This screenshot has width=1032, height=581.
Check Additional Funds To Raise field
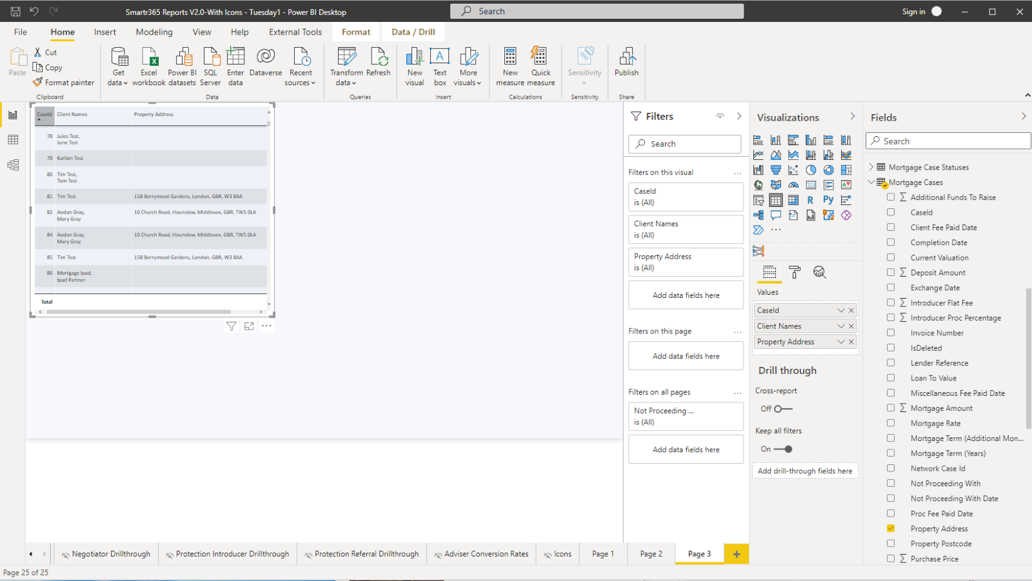(x=891, y=197)
